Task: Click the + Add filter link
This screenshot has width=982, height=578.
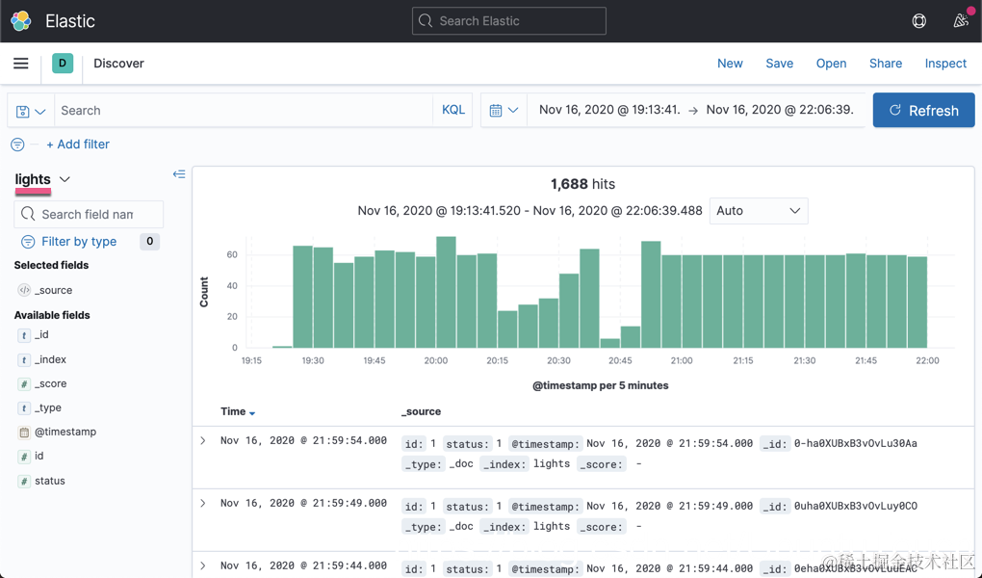Action: 78,144
